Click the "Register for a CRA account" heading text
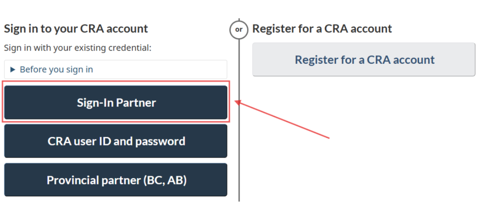 (322, 29)
